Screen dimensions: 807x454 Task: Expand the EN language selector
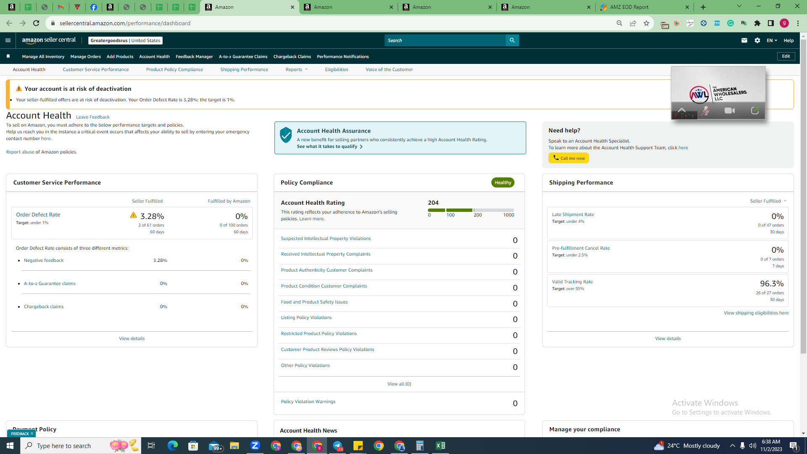772,40
